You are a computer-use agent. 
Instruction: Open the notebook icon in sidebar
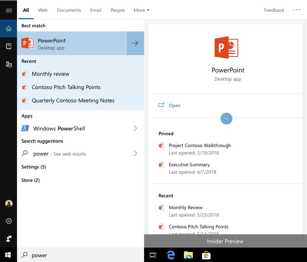[8, 46]
